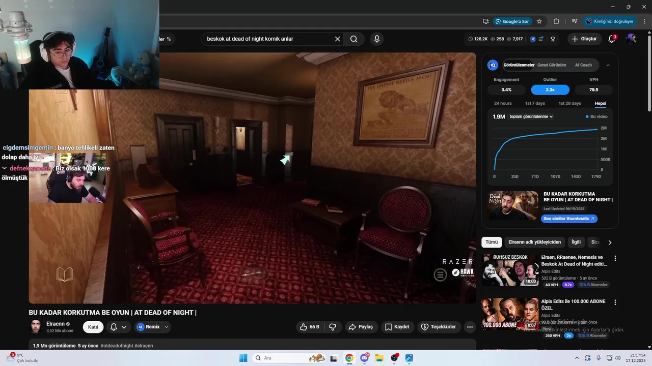Image resolution: width=652 pixels, height=366 pixels.
Task: Expand the video description box
Action: pos(252,345)
